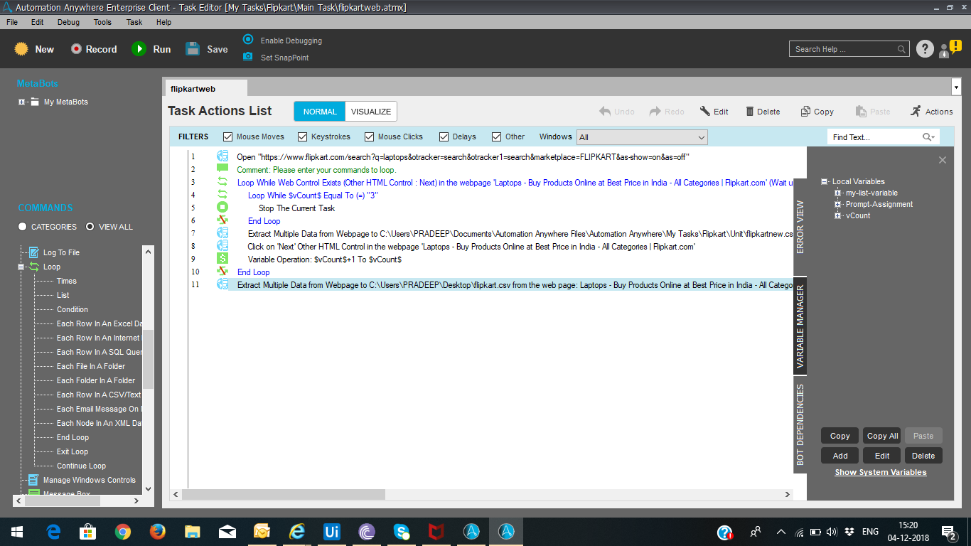Expand the vCount variable node
971x546 pixels.
pyautogui.click(x=839, y=215)
